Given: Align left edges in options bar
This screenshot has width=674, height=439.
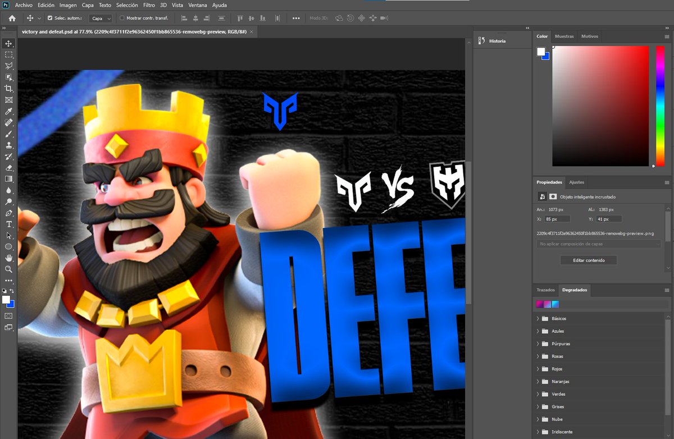Looking at the screenshot, I should point(184,18).
